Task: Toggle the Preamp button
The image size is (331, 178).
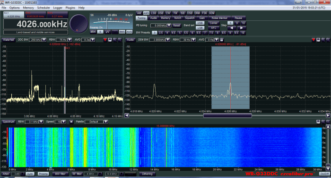Action: 44,174
